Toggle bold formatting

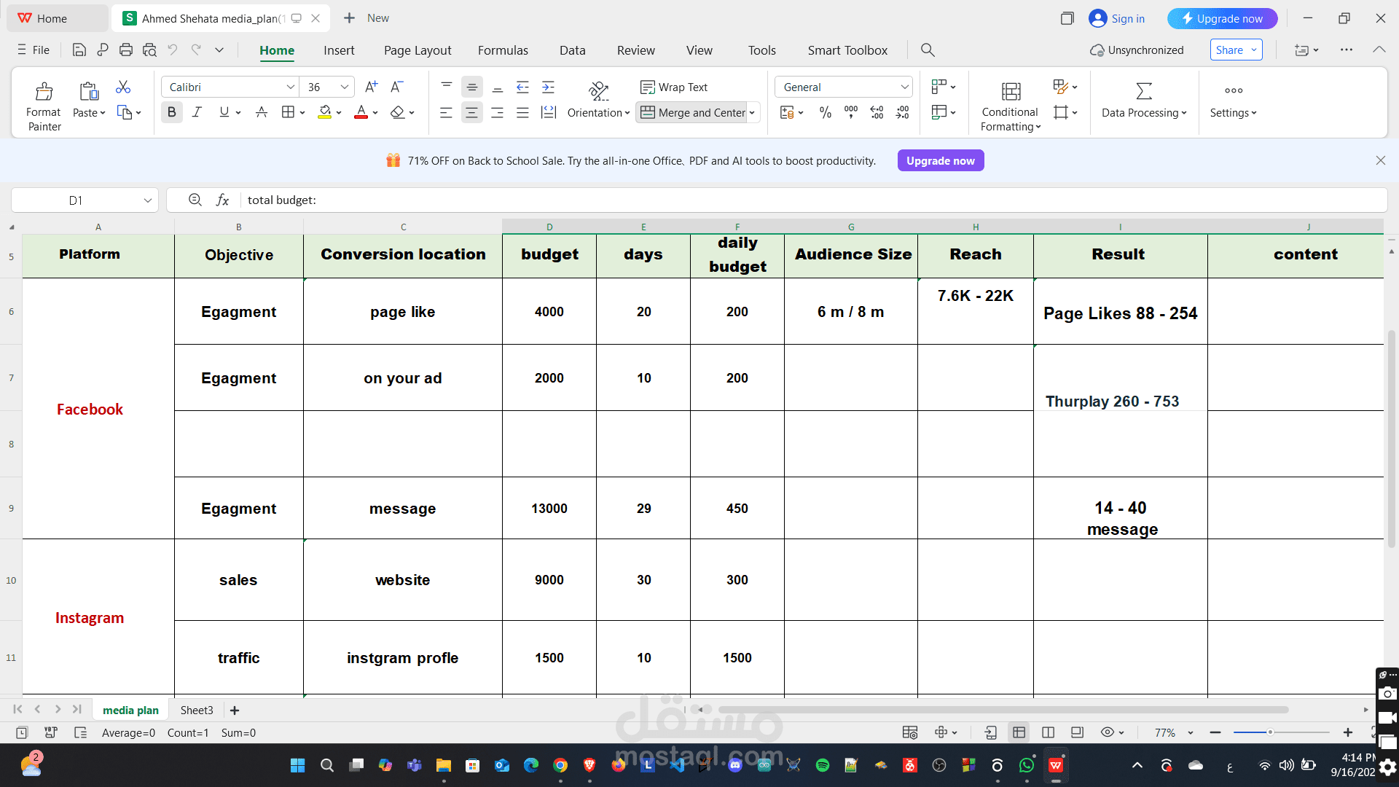[172, 112]
